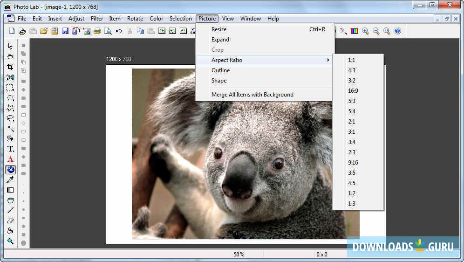The width and height of the screenshot is (464, 262).
Task: Open the Selection menu
Action: coord(180,19)
